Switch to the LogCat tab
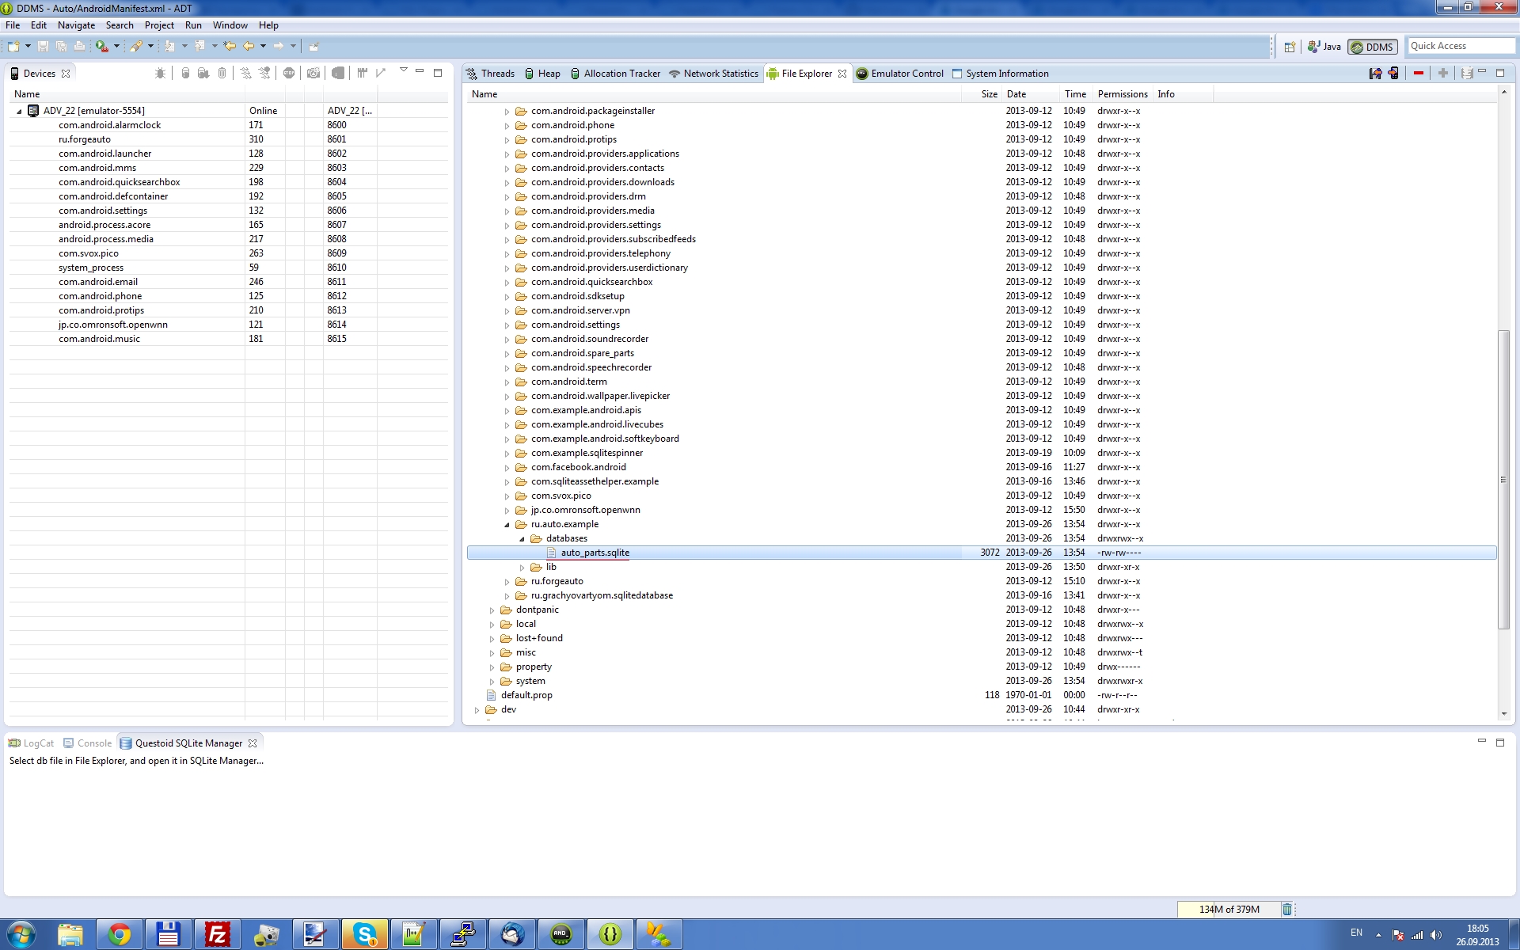1520x950 pixels. (x=31, y=743)
